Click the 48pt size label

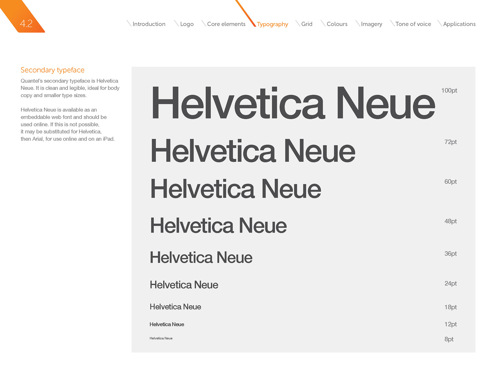click(451, 221)
